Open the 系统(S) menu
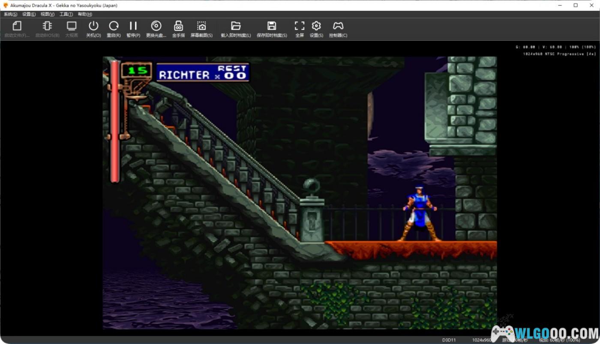 point(10,14)
